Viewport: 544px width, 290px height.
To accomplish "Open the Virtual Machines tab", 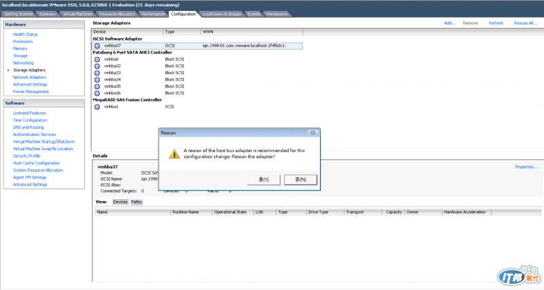I will click(78, 14).
